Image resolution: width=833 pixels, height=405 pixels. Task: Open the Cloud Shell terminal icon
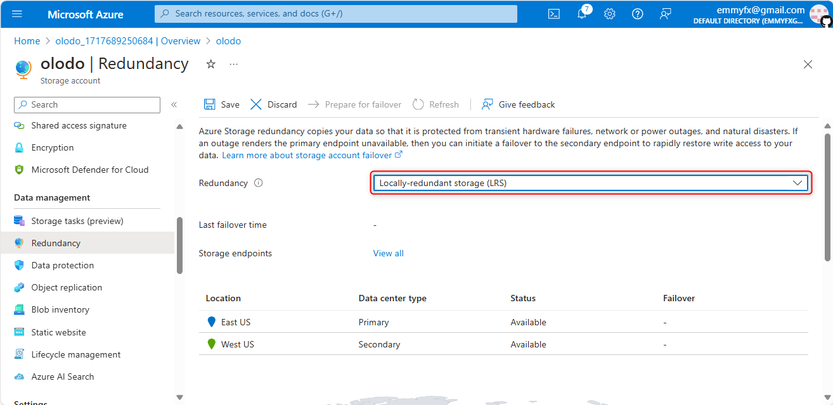pyautogui.click(x=553, y=14)
